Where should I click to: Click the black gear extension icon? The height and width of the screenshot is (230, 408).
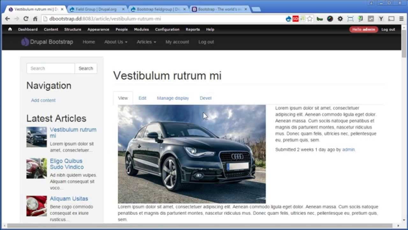pyautogui.click(x=340, y=19)
